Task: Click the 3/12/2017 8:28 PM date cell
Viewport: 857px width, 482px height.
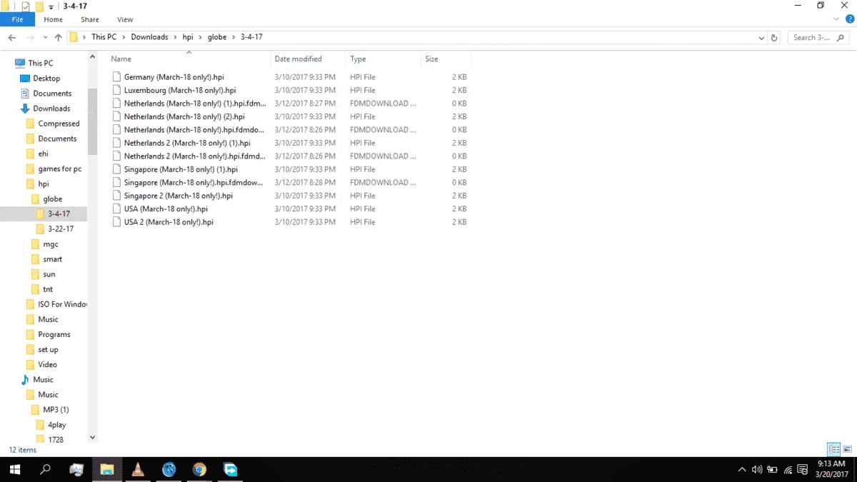Action: (x=305, y=183)
